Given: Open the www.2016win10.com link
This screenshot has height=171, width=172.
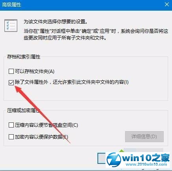Looking at the screenshot, I should (146, 164).
